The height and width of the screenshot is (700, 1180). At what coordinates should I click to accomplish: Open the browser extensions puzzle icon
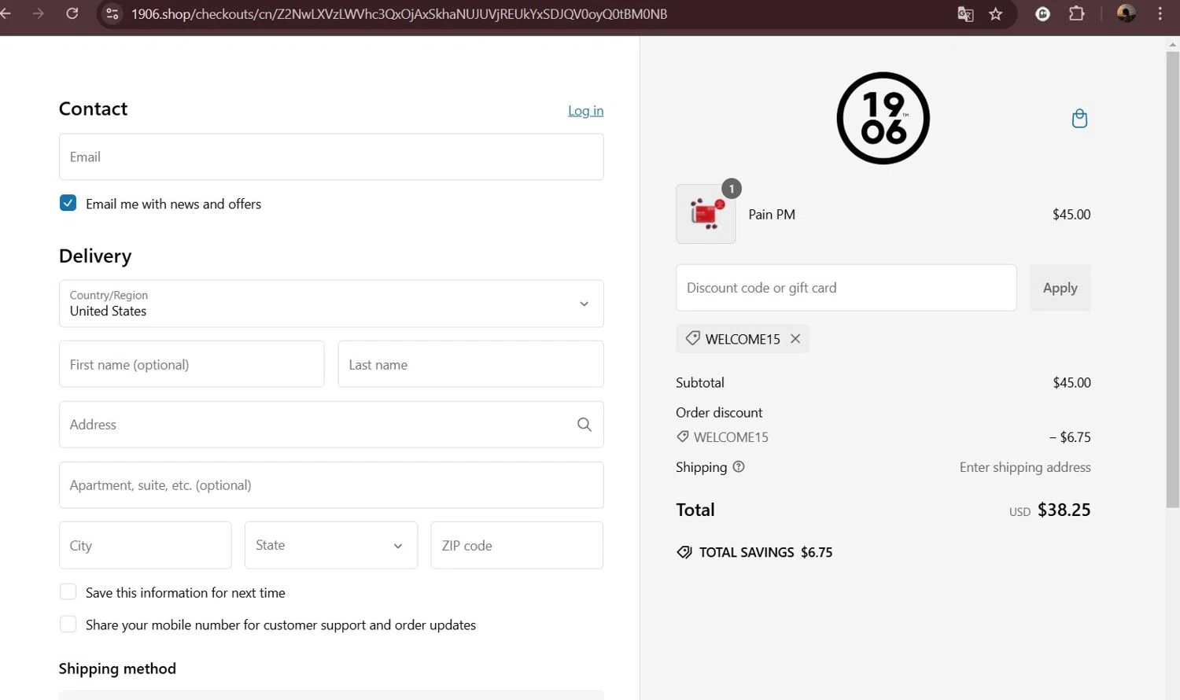click(1077, 13)
